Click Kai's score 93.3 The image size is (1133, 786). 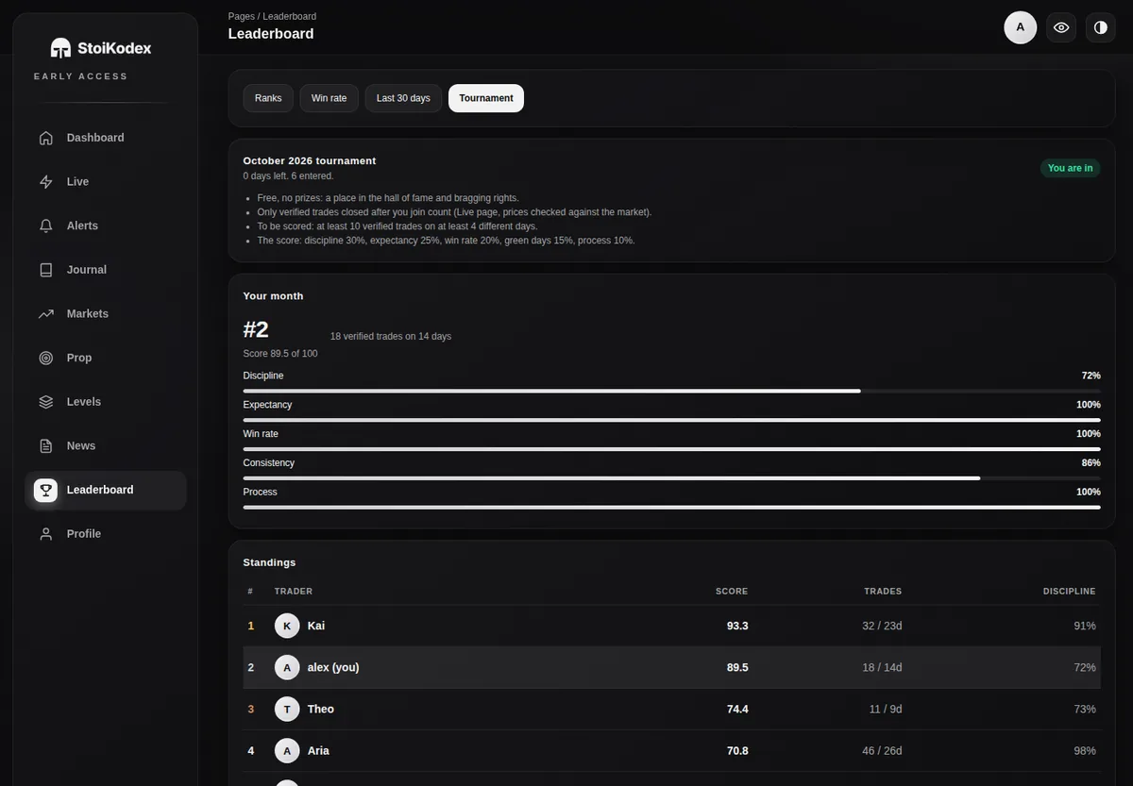click(737, 626)
